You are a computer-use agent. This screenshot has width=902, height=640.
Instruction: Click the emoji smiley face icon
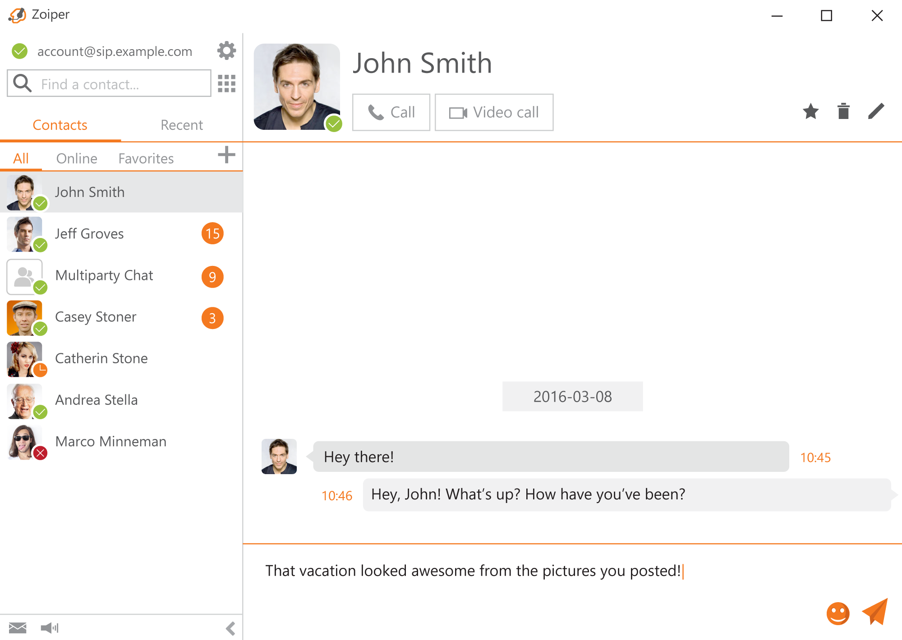click(x=835, y=613)
